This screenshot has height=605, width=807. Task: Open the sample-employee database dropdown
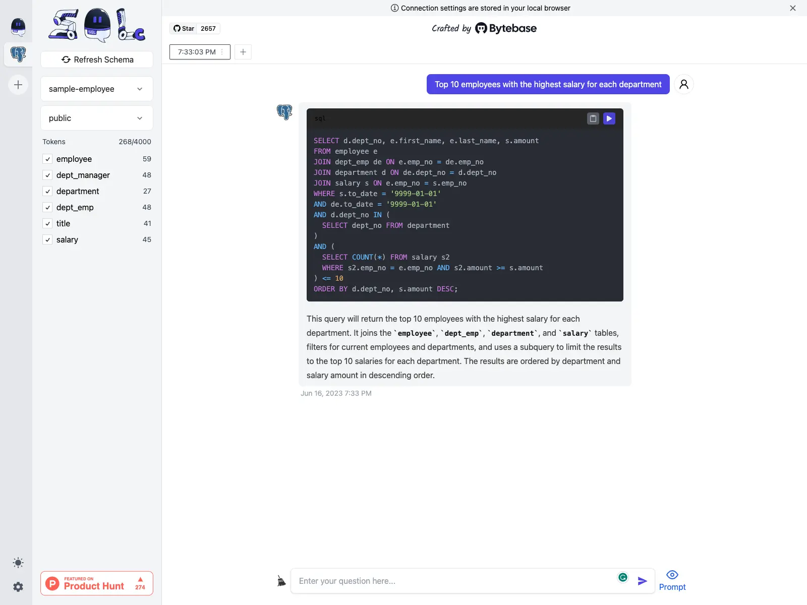[96, 89]
